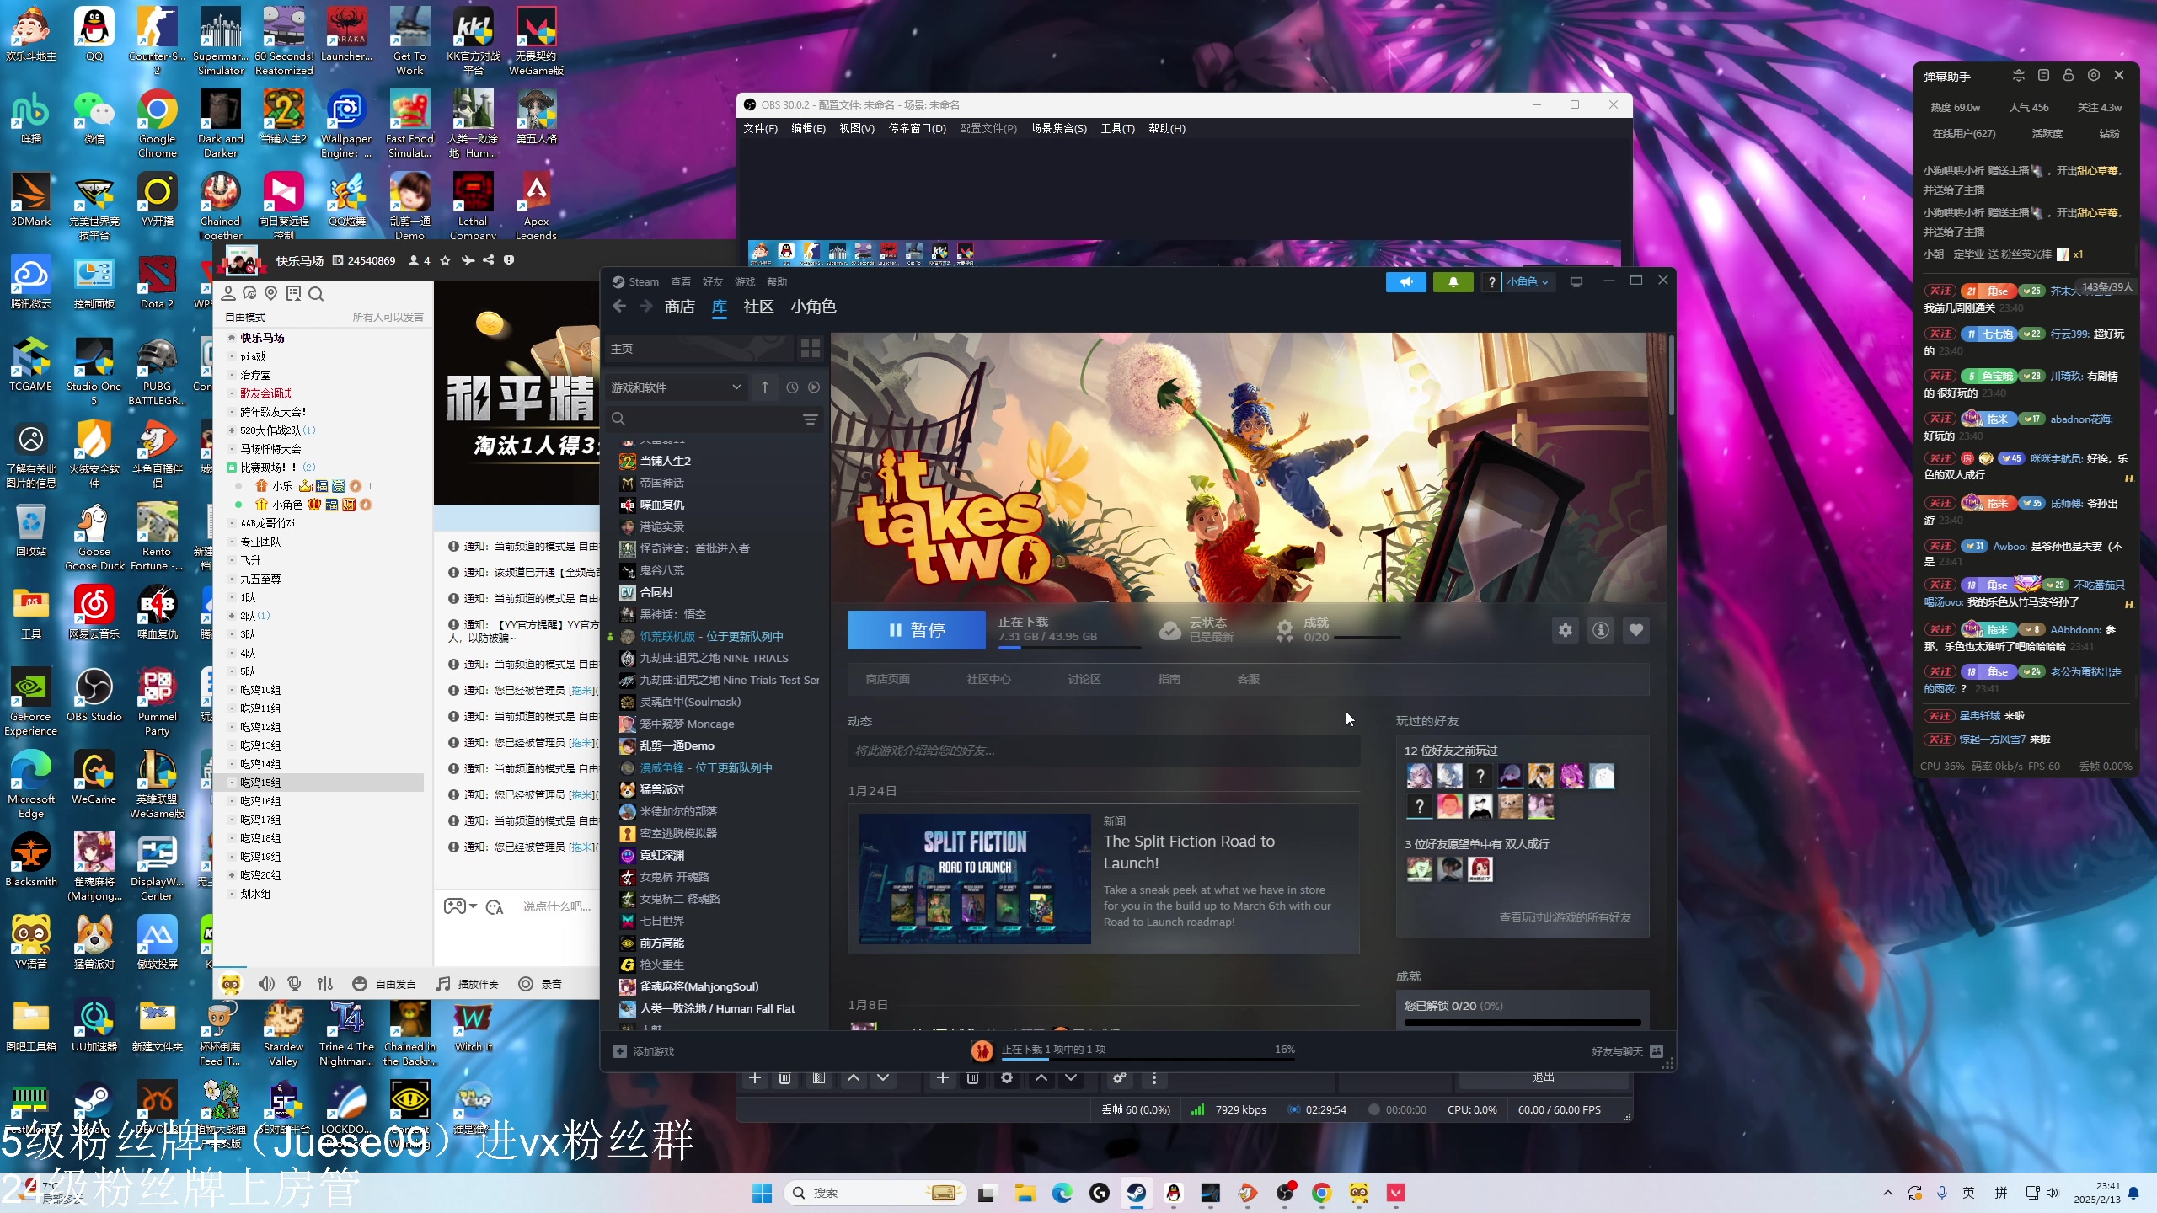This screenshot has width=2157, height=1213.
Task: Click 添加游戏 in Steam footer
Action: [x=644, y=1051]
